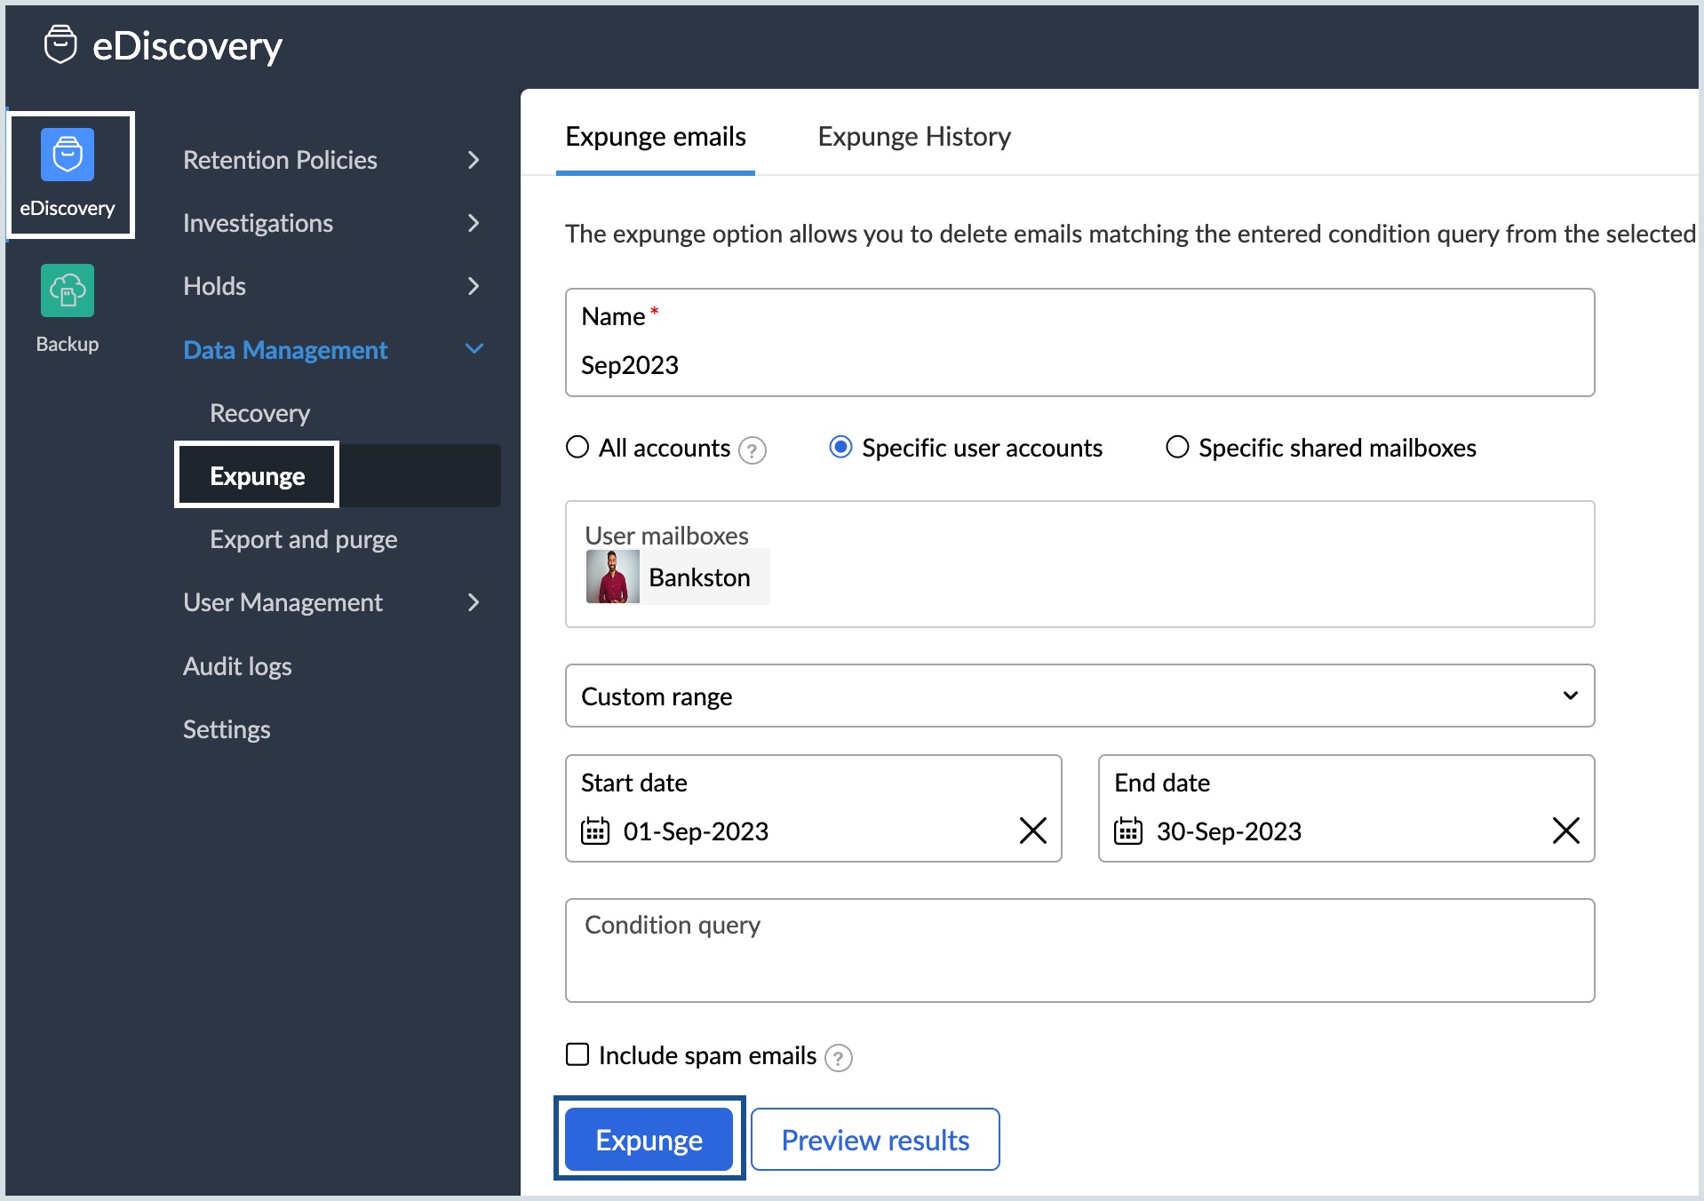Open the eDiscovery module icon in sidebar

click(x=68, y=155)
